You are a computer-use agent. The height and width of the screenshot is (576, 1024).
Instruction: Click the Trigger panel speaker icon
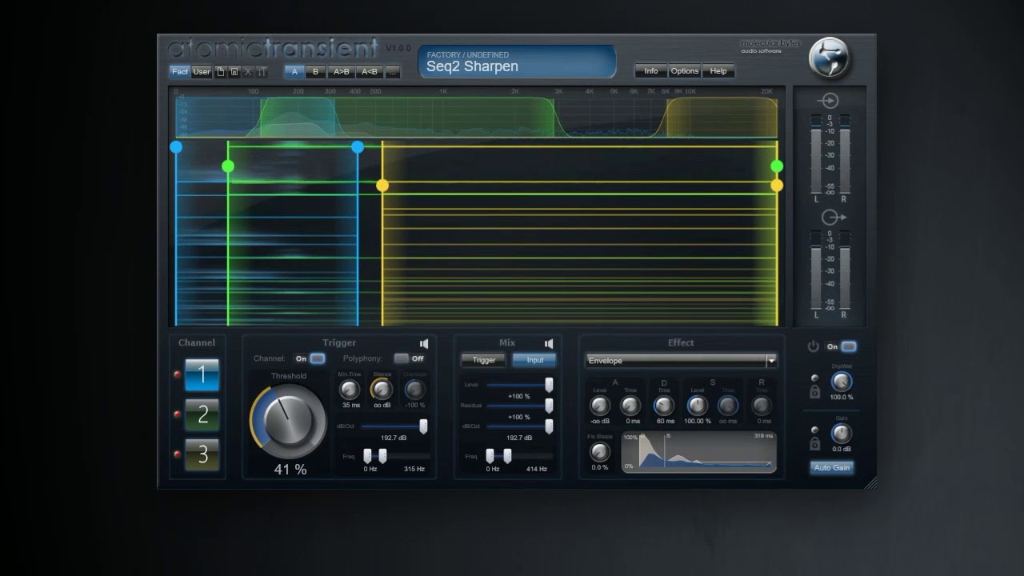point(424,344)
